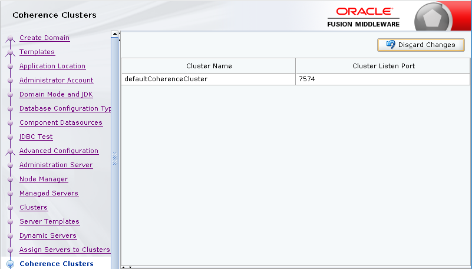
Task: Navigate to Application Location step
Action: [x=52, y=66]
